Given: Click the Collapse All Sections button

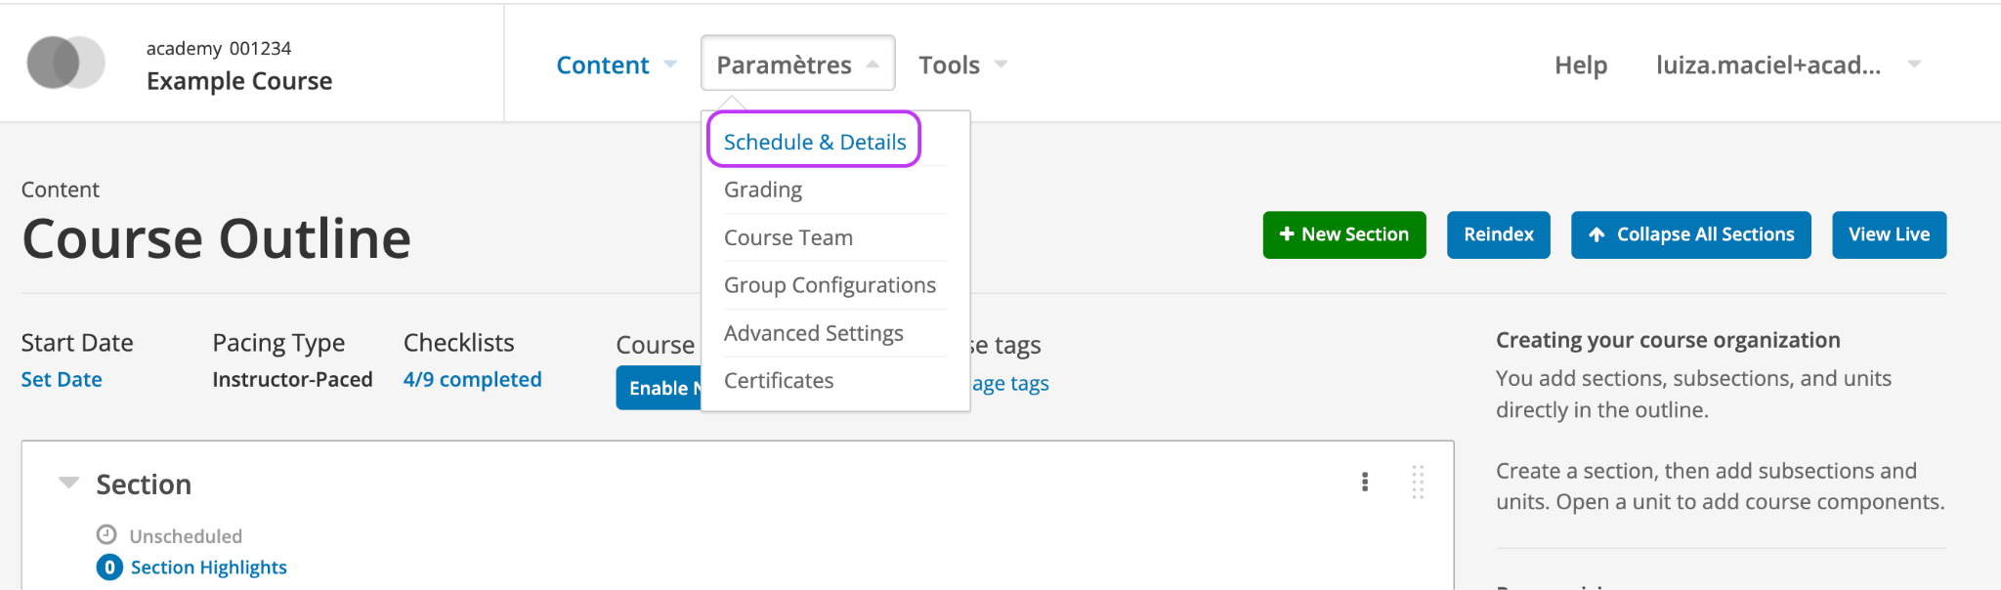Looking at the screenshot, I should (x=1691, y=234).
